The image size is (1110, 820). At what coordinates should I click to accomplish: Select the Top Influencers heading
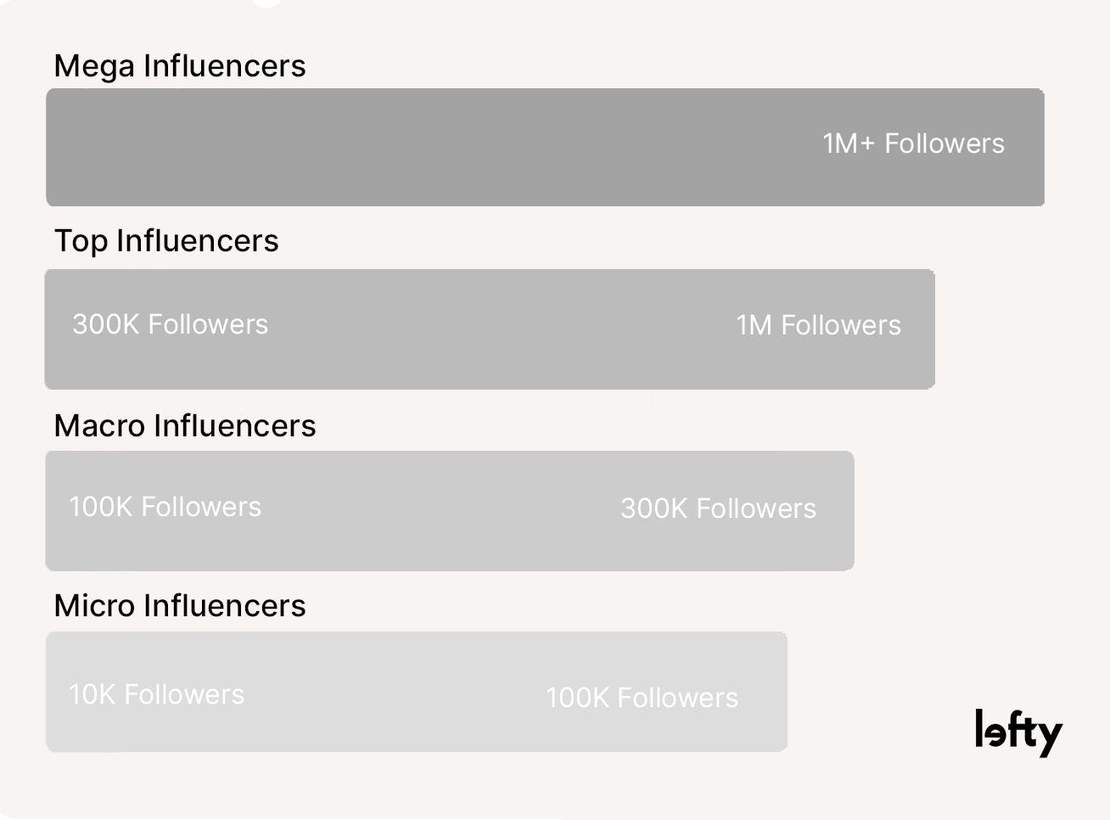(x=166, y=241)
